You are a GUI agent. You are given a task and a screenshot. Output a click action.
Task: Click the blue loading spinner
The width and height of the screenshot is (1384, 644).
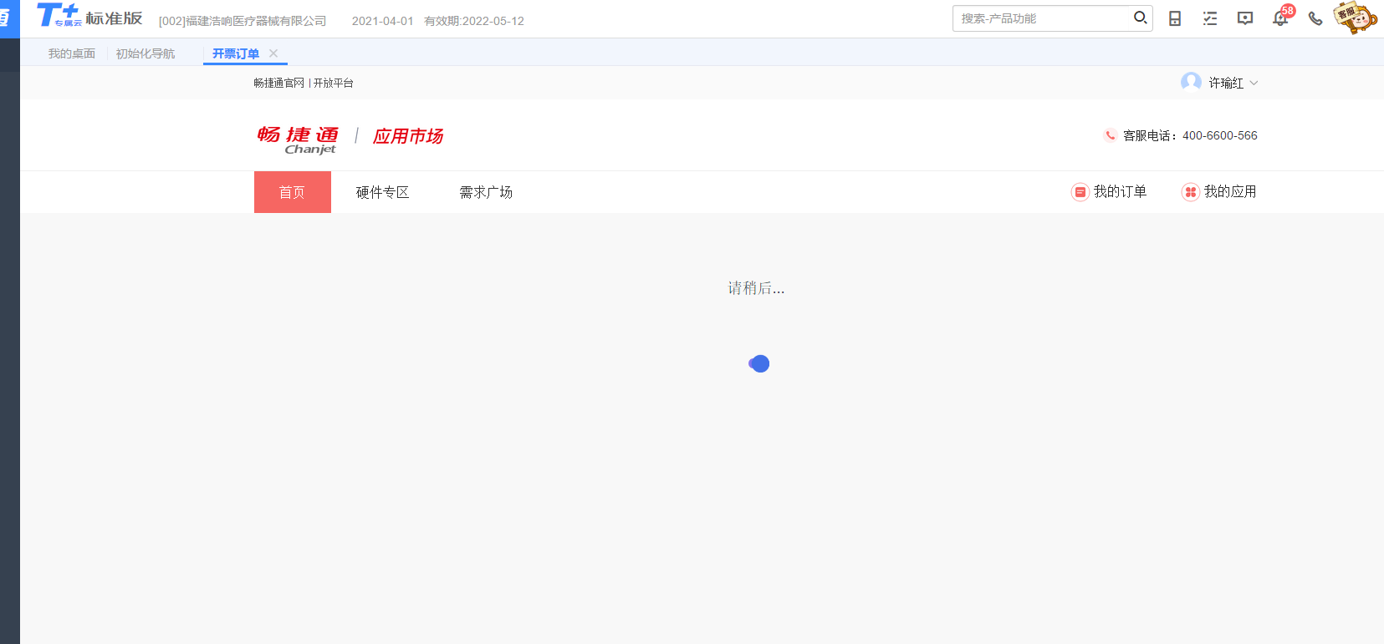pos(759,363)
